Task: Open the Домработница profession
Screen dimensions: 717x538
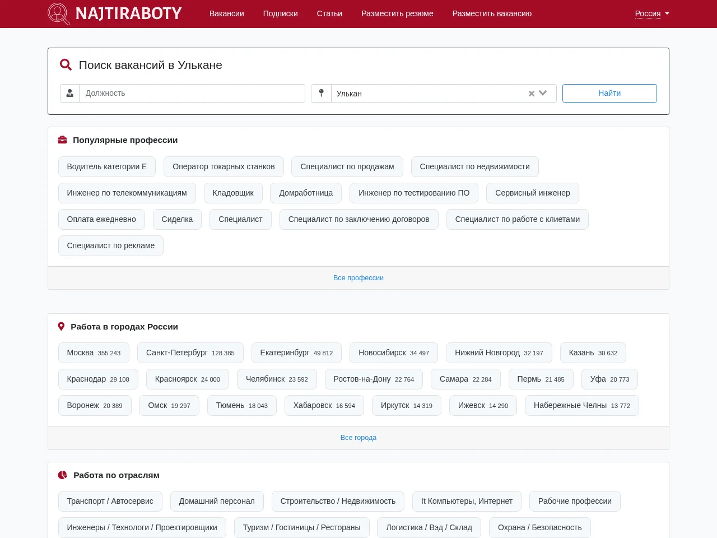Action: pyautogui.click(x=306, y=193)
